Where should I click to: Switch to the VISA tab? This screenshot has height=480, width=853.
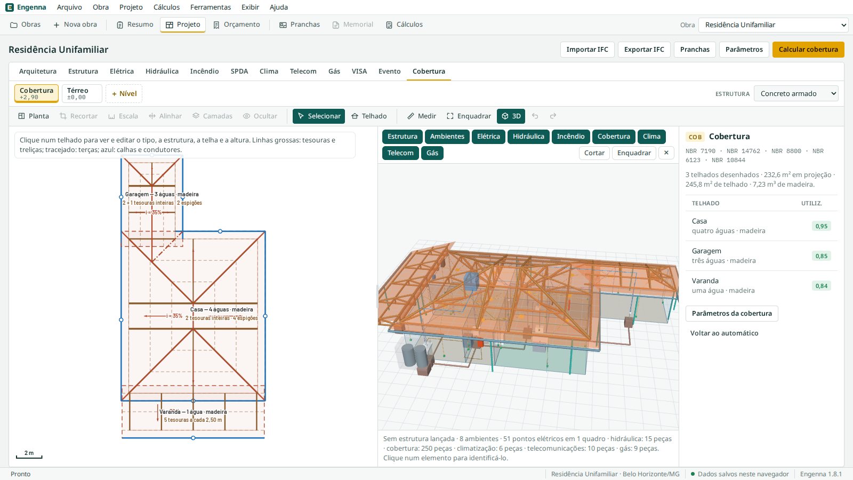[x=359, y=71]
